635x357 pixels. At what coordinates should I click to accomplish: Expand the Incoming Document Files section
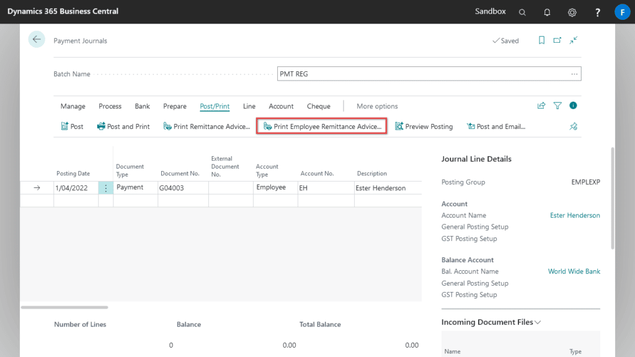tap(491, 322)
